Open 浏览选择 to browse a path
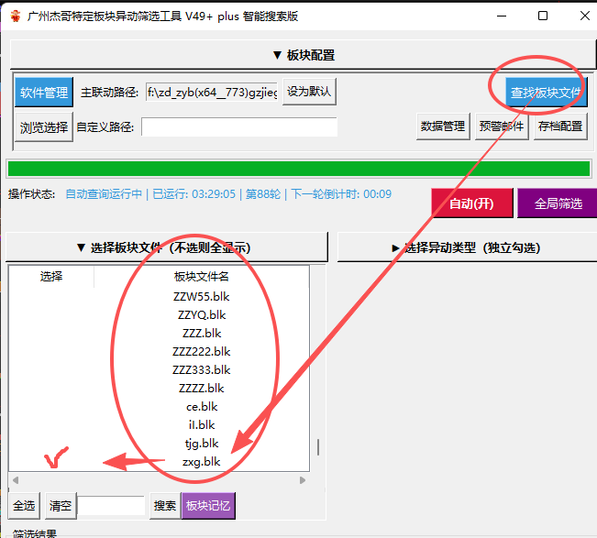Screen dimensions: 597x538 (x=44, y=126)
